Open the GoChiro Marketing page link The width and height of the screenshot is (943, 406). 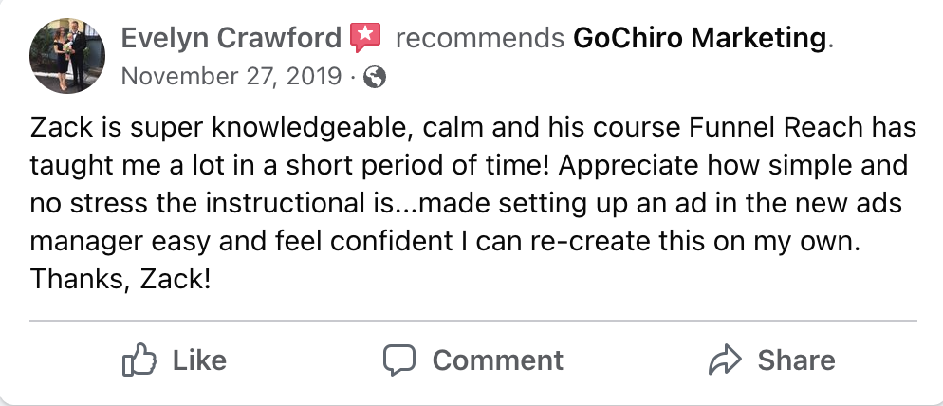coord(701,39)
